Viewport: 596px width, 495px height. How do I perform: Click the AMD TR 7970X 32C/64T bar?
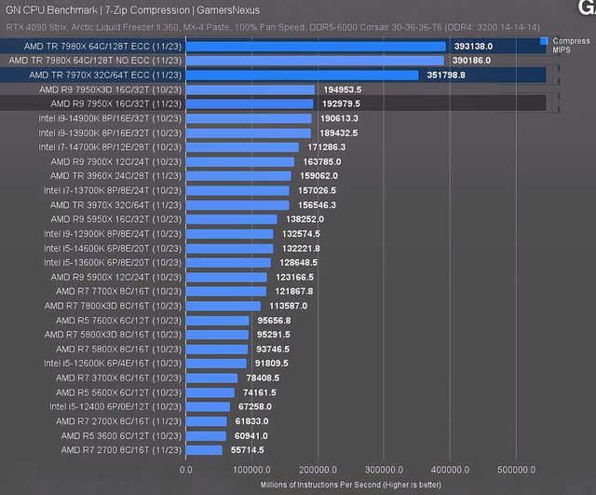coord(302,75)
